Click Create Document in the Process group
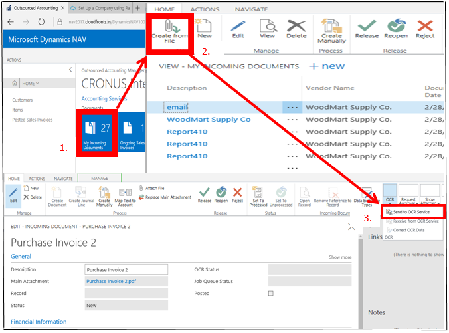The image size is (449, 333). 57,197
